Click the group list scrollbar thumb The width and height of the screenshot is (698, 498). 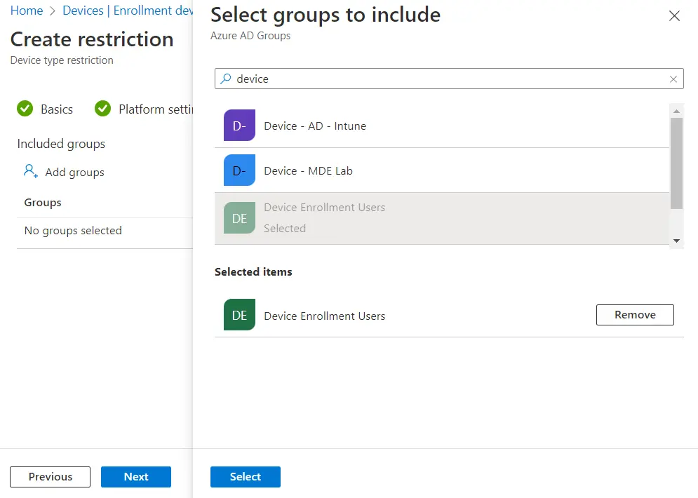(x=676, y=163)
